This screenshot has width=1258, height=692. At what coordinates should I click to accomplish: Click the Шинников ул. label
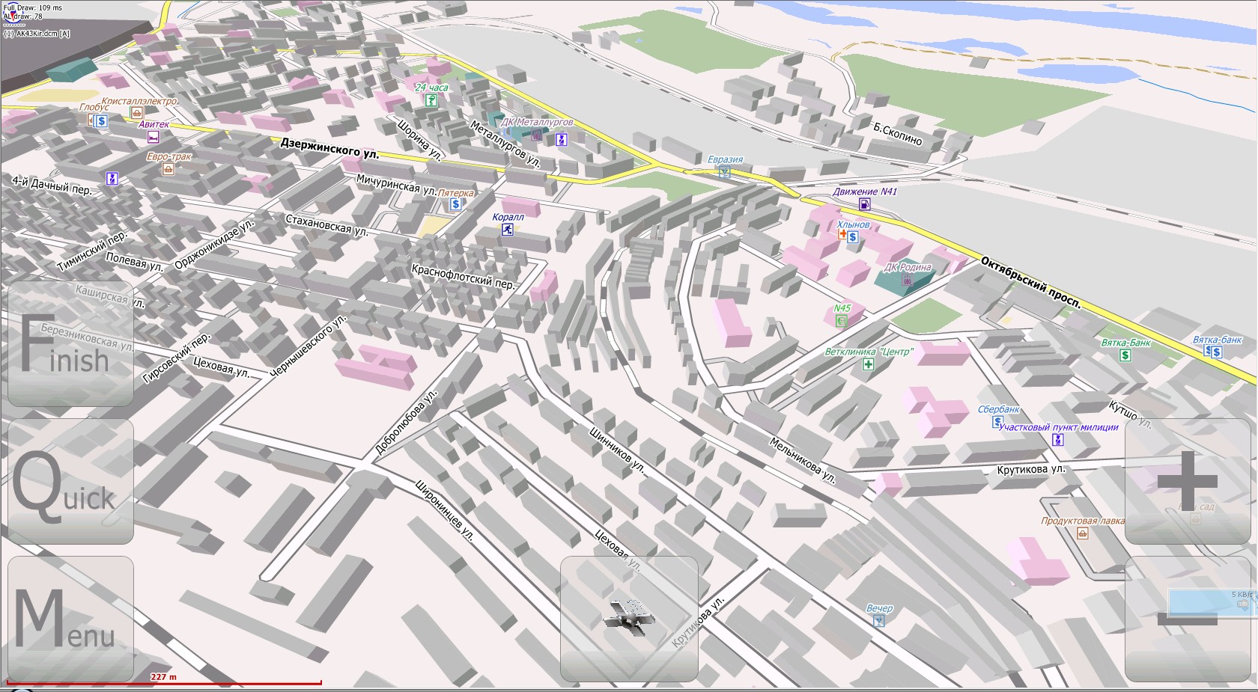[x=617, y=450]
